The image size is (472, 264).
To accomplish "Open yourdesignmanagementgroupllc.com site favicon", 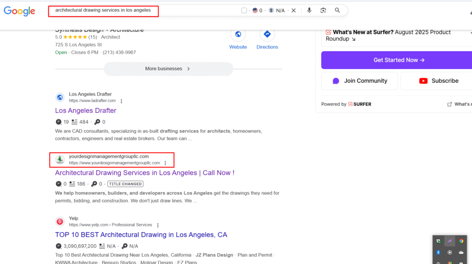I will [60, 160].
